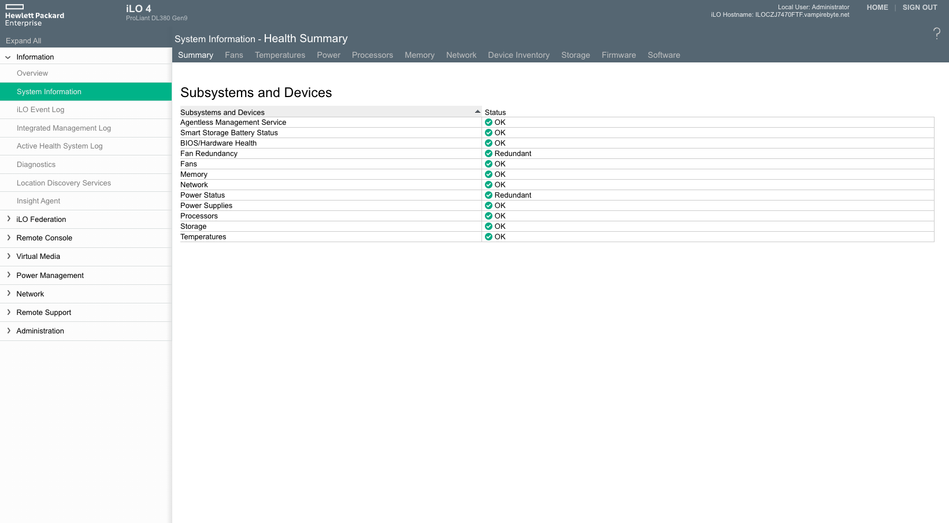
Task: Click the Network row OK check icon
Action: click(x=488, y=185)
